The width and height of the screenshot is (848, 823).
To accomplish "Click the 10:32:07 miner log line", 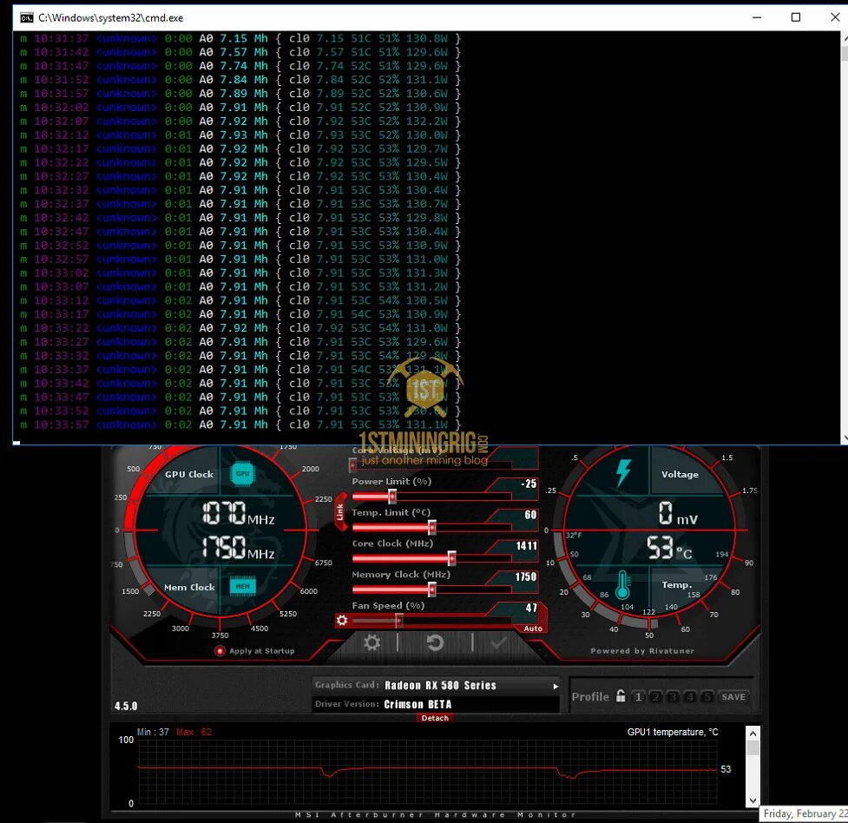I will click(x=240, y=122).
